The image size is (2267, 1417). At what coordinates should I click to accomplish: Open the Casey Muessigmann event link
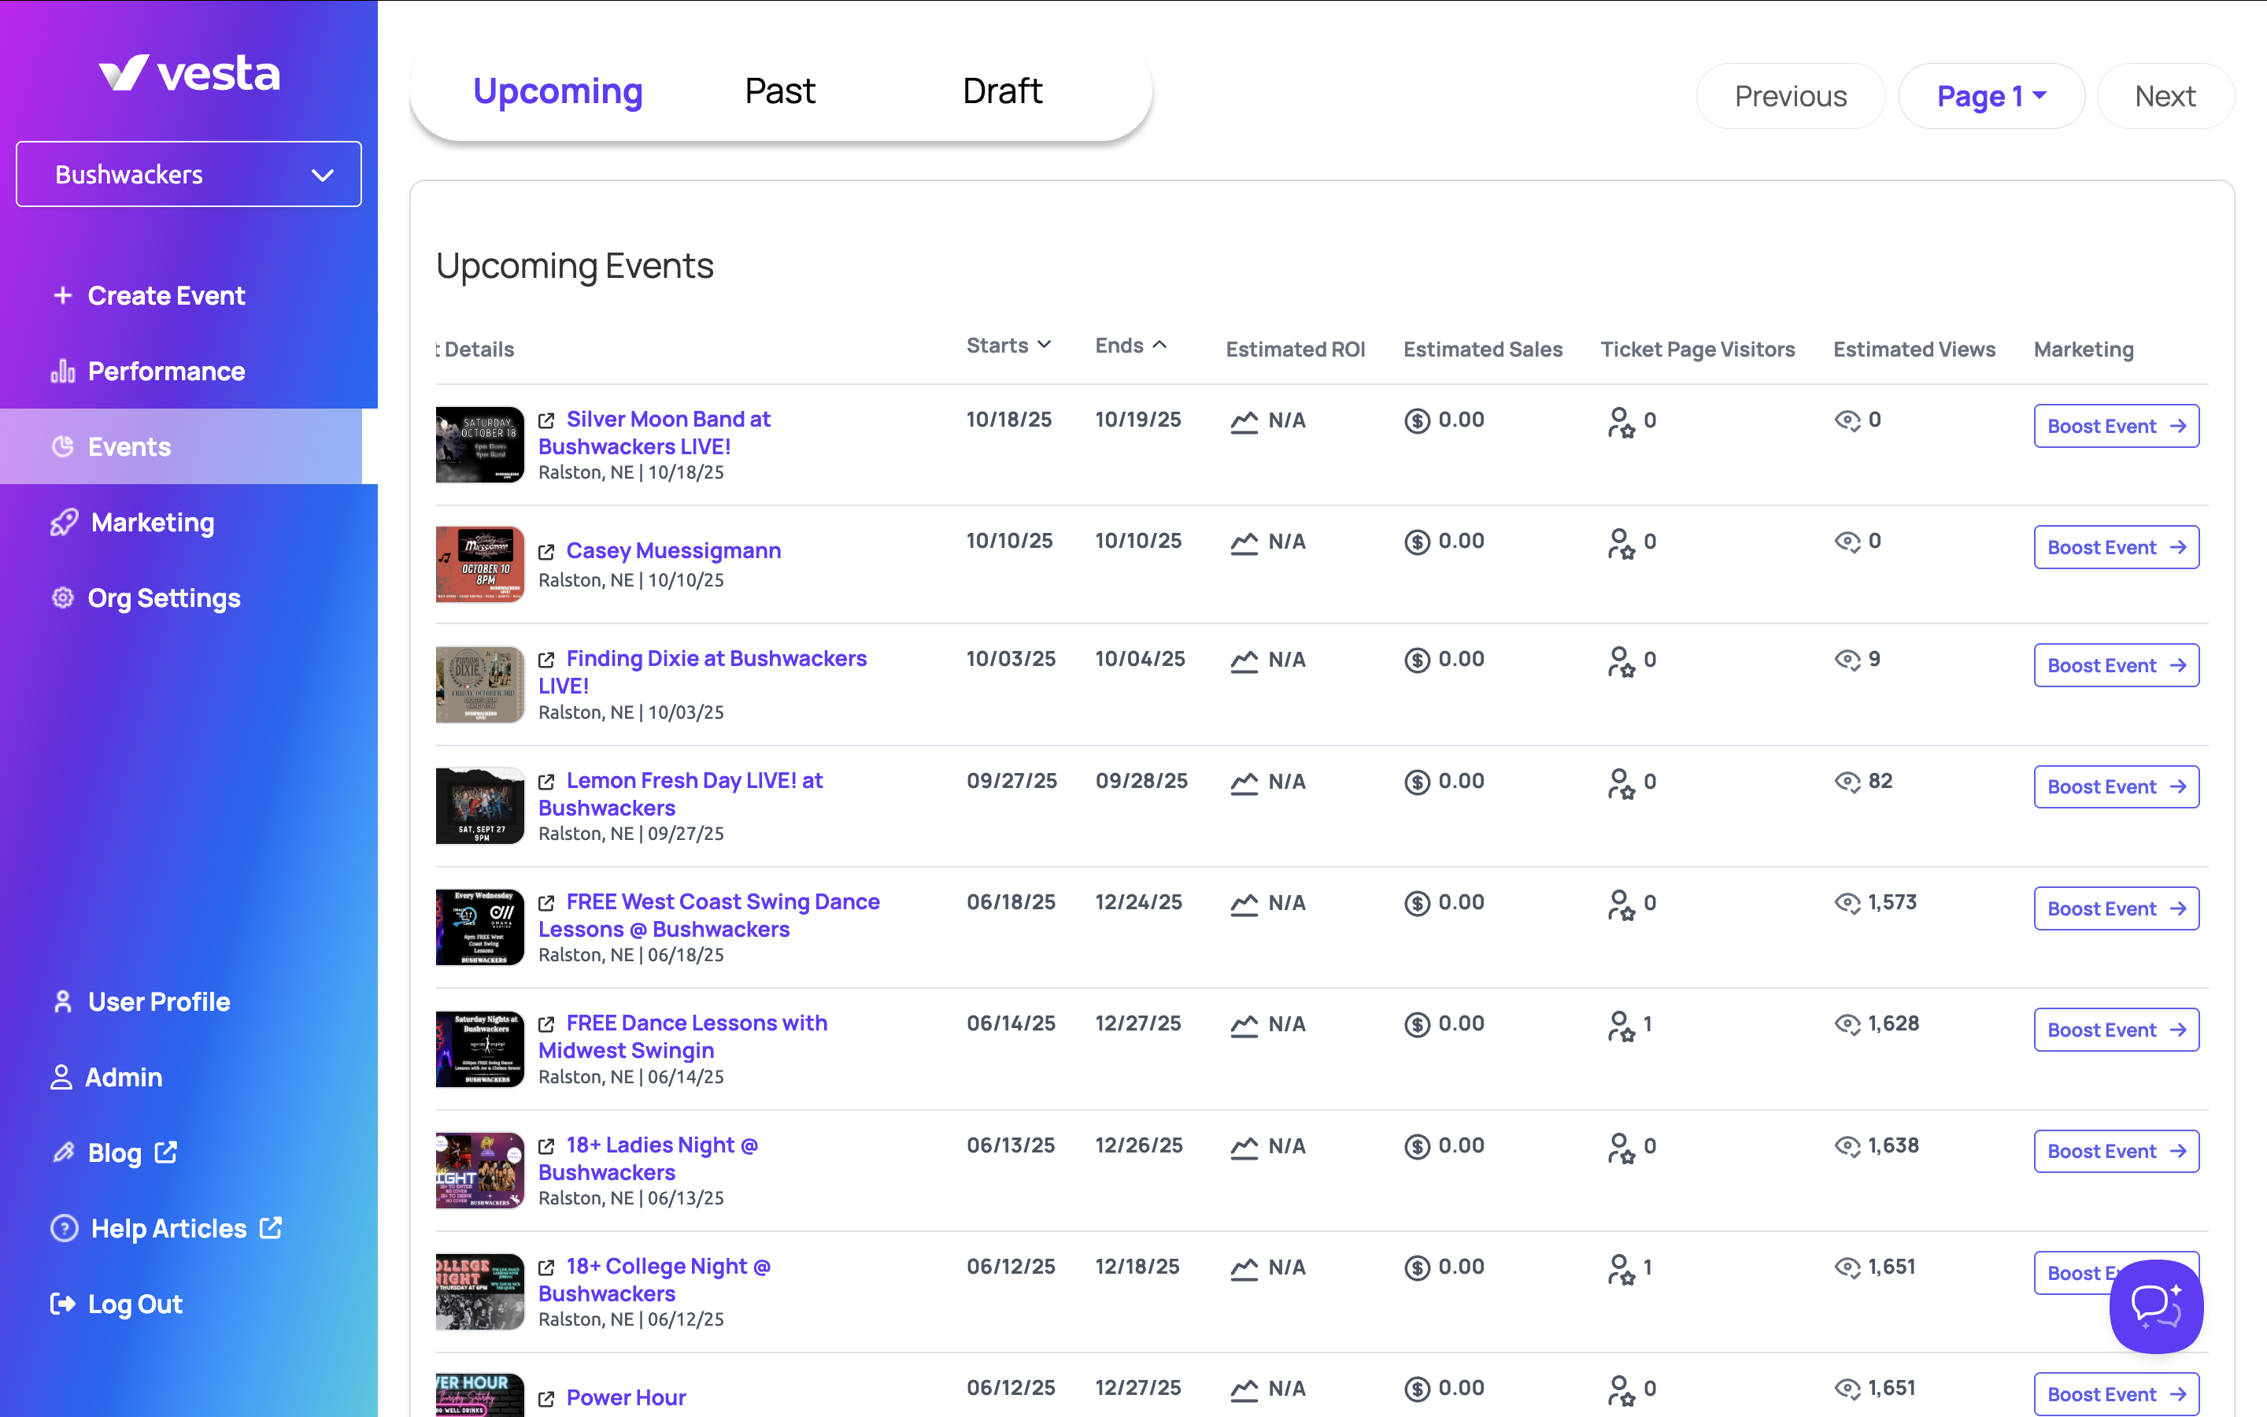pyautogui.click(x=674, y=551)
